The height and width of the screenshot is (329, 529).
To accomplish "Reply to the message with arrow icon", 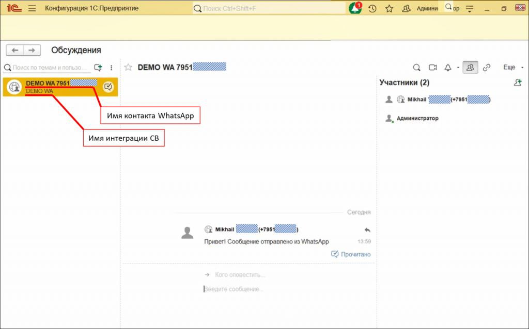I will click(x=367, y=230).
